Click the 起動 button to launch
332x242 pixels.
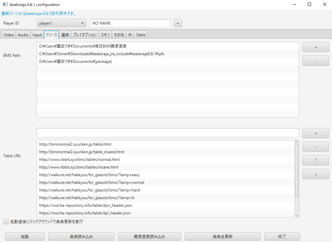(x=25, y=237)
